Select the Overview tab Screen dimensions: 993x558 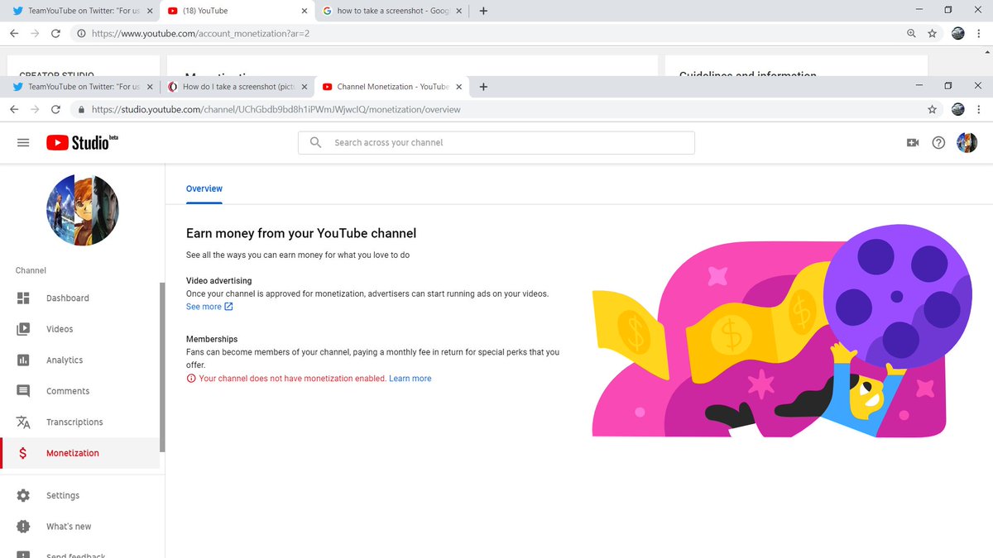(204, 188)
